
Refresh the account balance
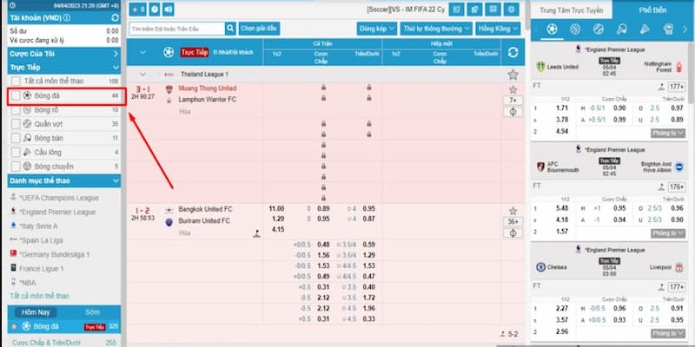coord(116,18)
